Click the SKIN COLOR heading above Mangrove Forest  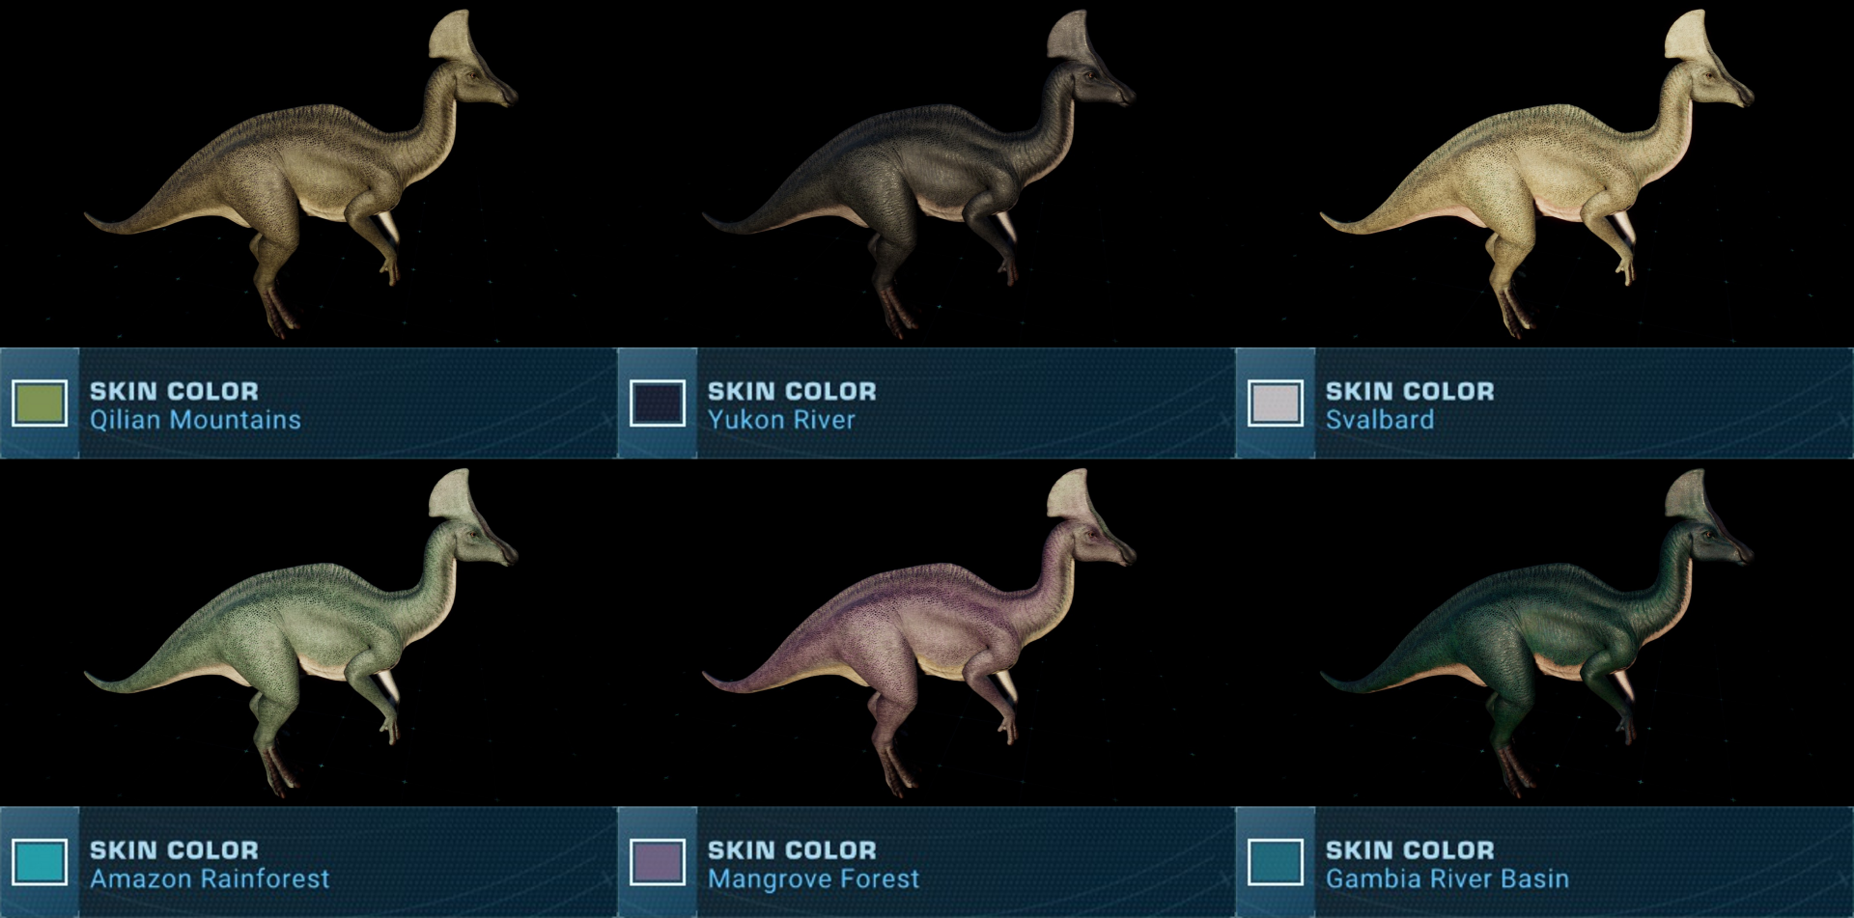click(792, 849)
